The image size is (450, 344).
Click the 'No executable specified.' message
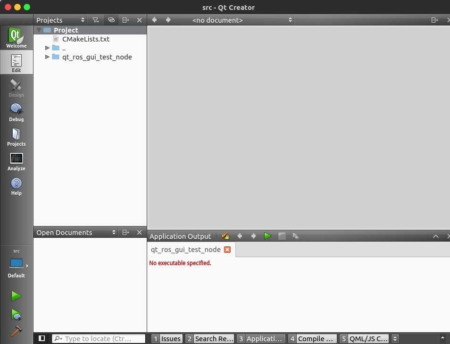[180, 263]
